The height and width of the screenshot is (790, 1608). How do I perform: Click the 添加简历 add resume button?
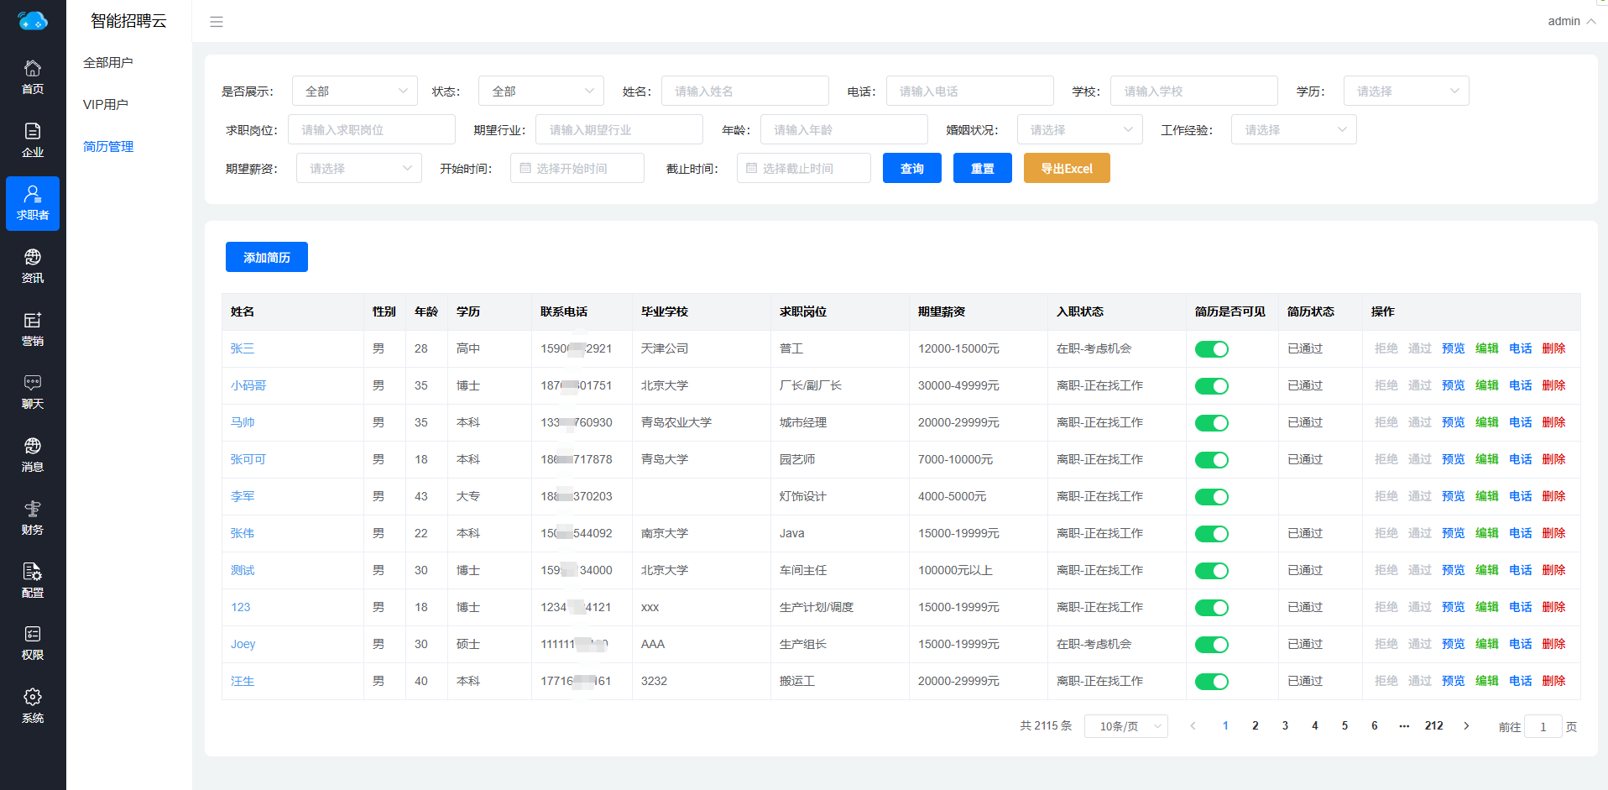pyautogui.click(x=267, y=257)
